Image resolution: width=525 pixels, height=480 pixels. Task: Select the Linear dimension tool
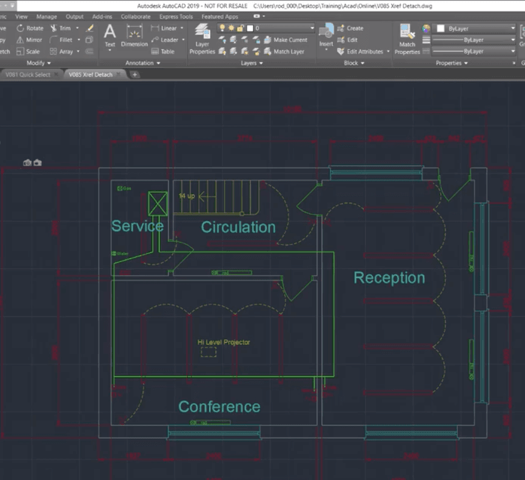(164, 28)
